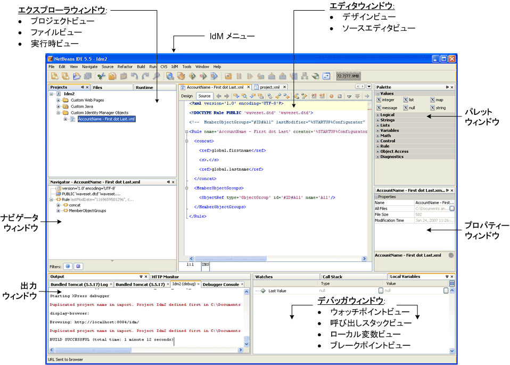The width and height of the screenshot is (510, 365).
Task: Select Custom Java folder in Projects tree
Action: pos(82,106)
